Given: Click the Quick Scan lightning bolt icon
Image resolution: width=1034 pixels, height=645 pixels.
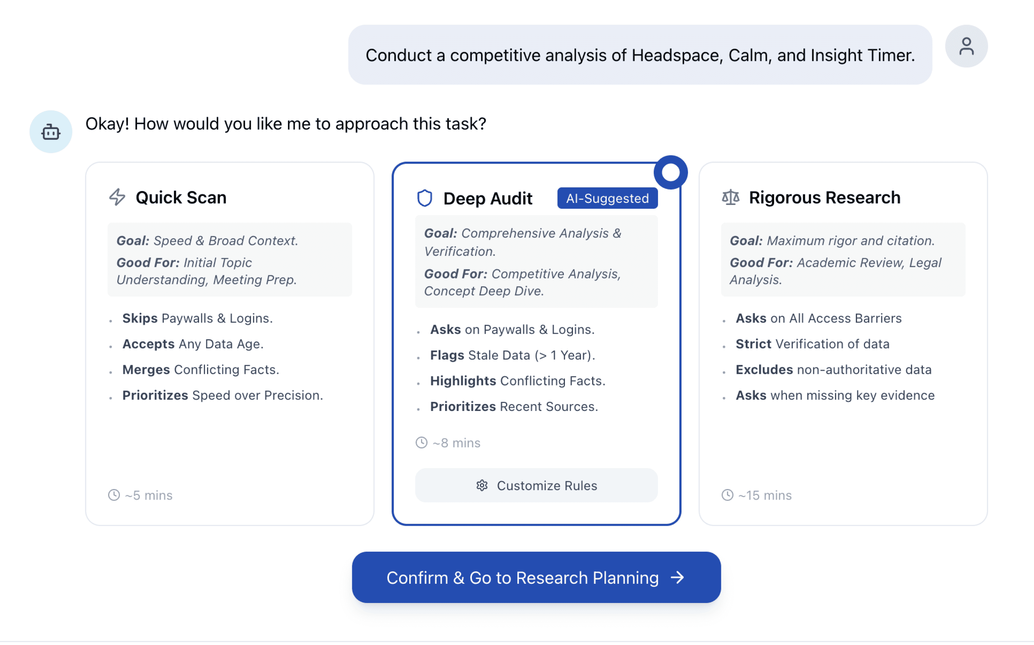Looking at the screenshot, I should [x=117, y=197].
